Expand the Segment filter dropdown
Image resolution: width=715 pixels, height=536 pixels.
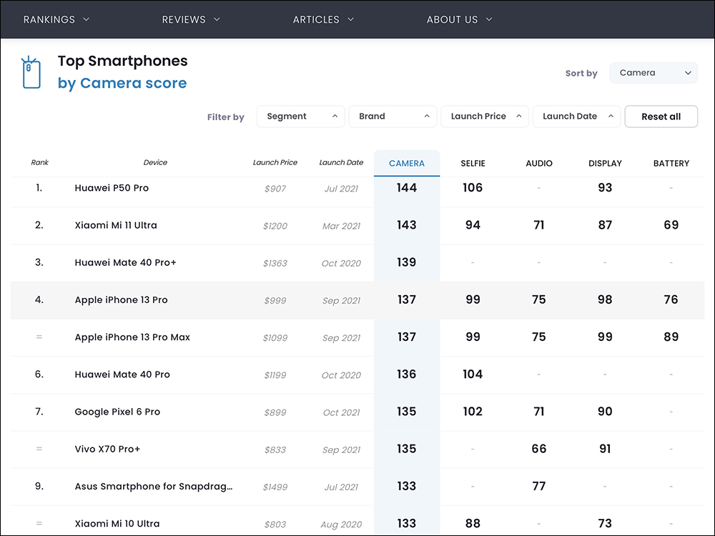pyautogui.click(x=301, y=116)
